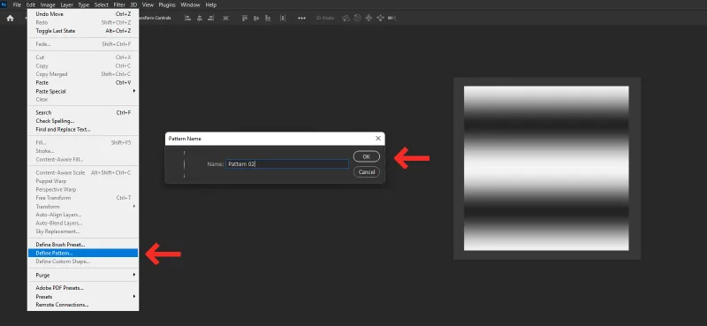Click the Define Custom Shape... entry
Screen dimensions: 707x326
[x=83, y=262]
